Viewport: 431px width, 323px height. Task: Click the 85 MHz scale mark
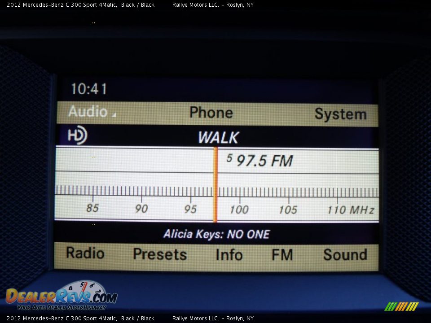(92, 208)
